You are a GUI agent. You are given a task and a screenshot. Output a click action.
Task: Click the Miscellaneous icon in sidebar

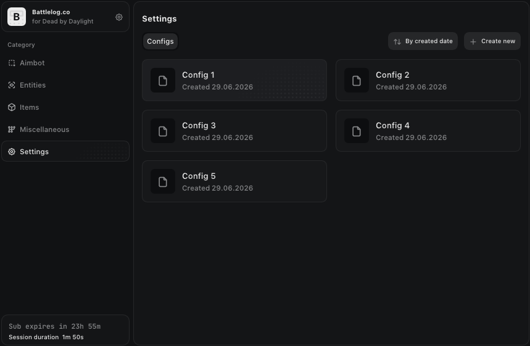(x=12, y=130)
